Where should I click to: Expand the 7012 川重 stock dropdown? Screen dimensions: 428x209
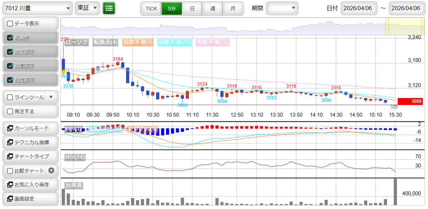click(x=37, y=8)
